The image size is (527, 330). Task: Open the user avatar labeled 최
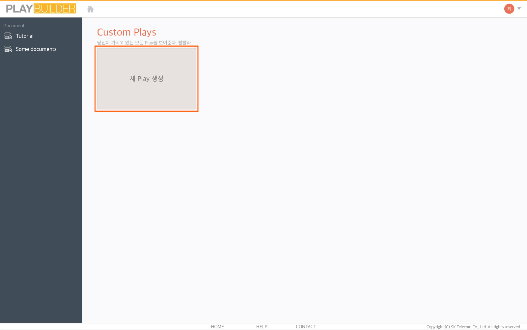click(x=509, y=9)
